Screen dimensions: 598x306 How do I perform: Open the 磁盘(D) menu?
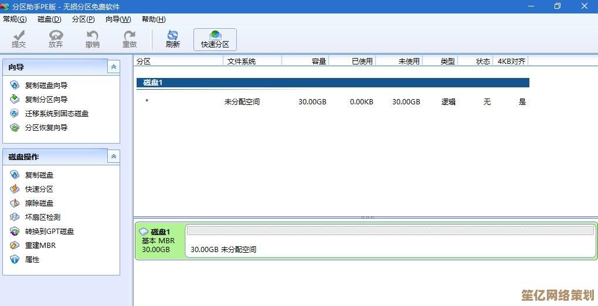click(49, 19)
